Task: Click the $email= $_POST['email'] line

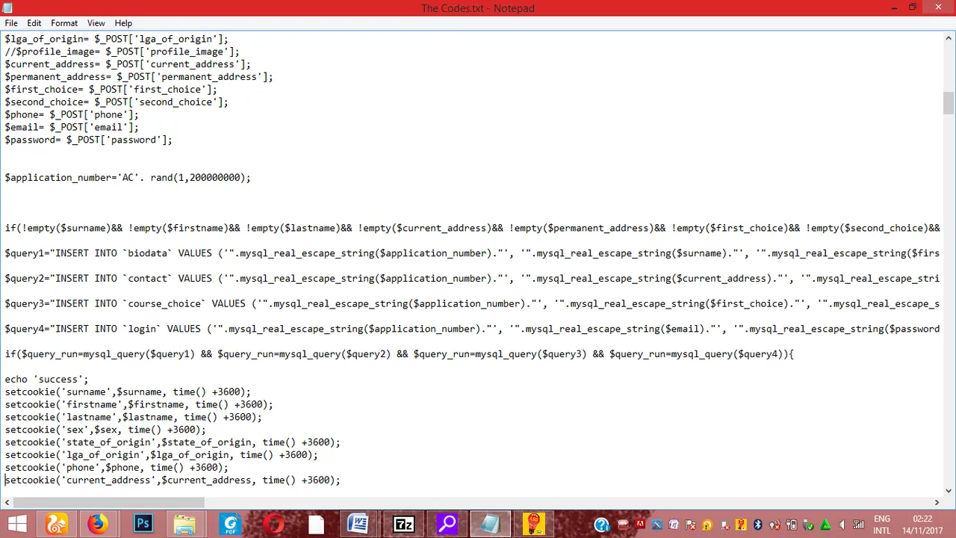Action: (x=72, y=127)
